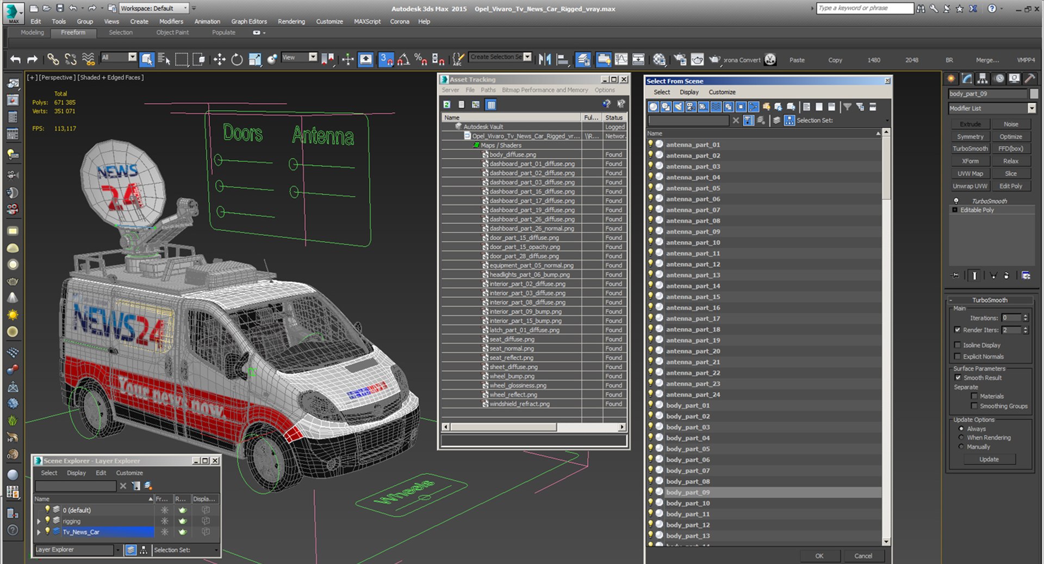Screen dimensions: 1044x564
Task: Toggle the Percent Snap button
Action: (420, 59)
